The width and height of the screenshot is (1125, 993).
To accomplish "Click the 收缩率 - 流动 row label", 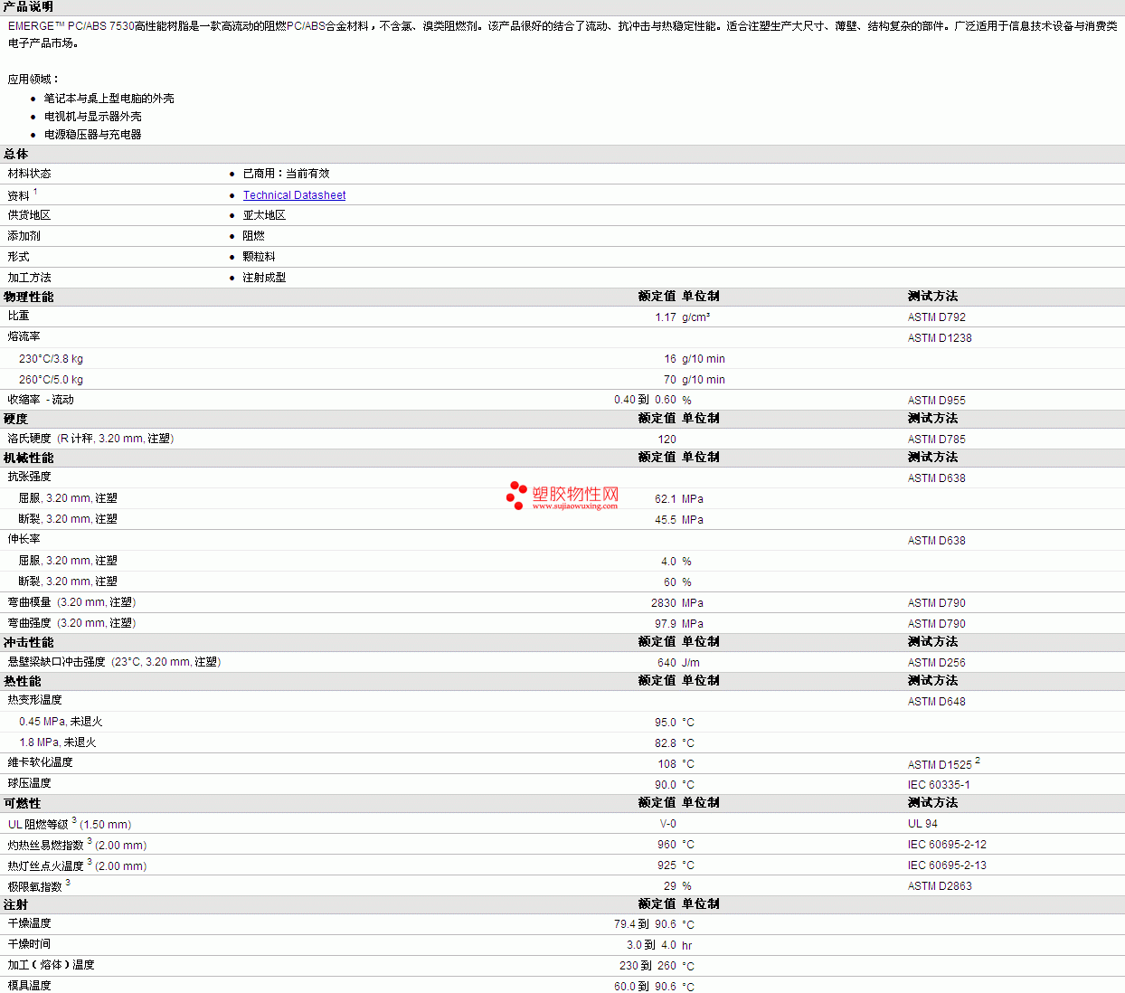I will [x=41, y=400].
